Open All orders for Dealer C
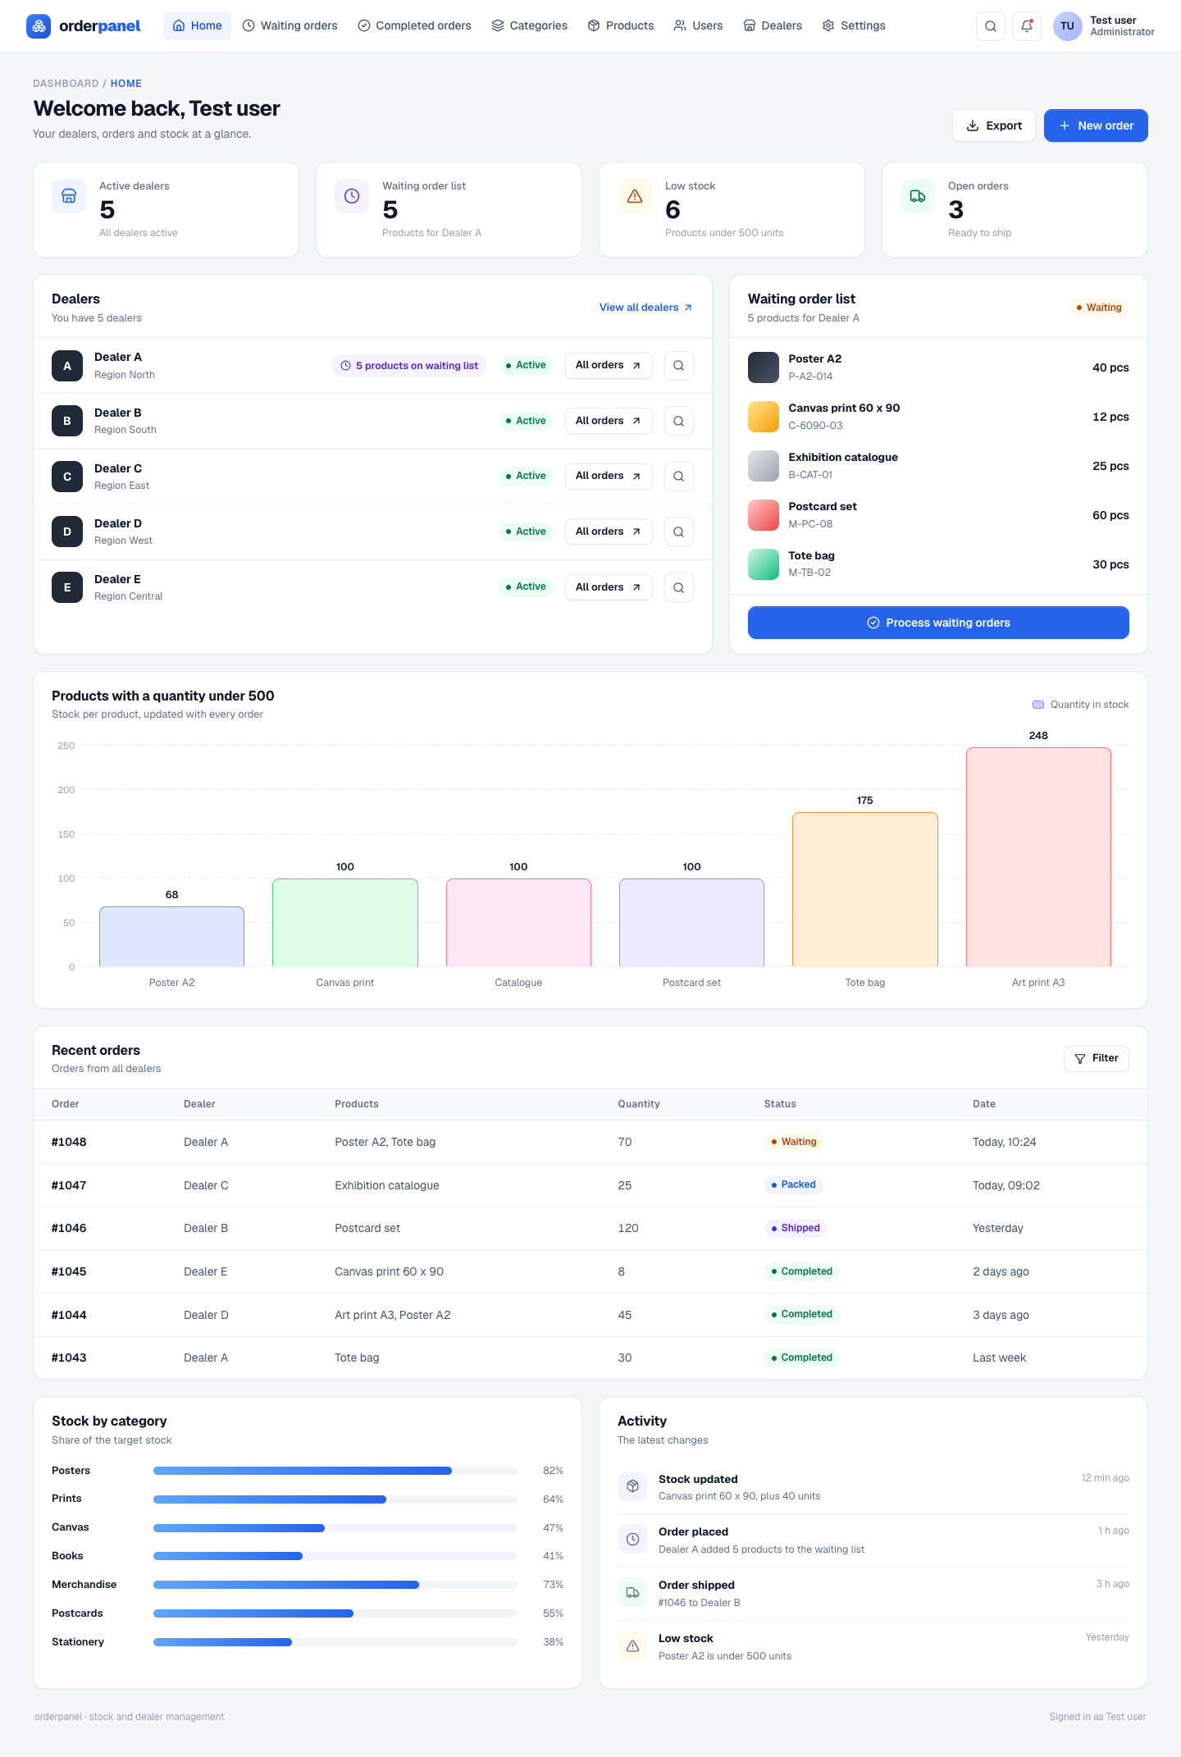This screenshot has height=1757, width=1181. click(609, 477)
